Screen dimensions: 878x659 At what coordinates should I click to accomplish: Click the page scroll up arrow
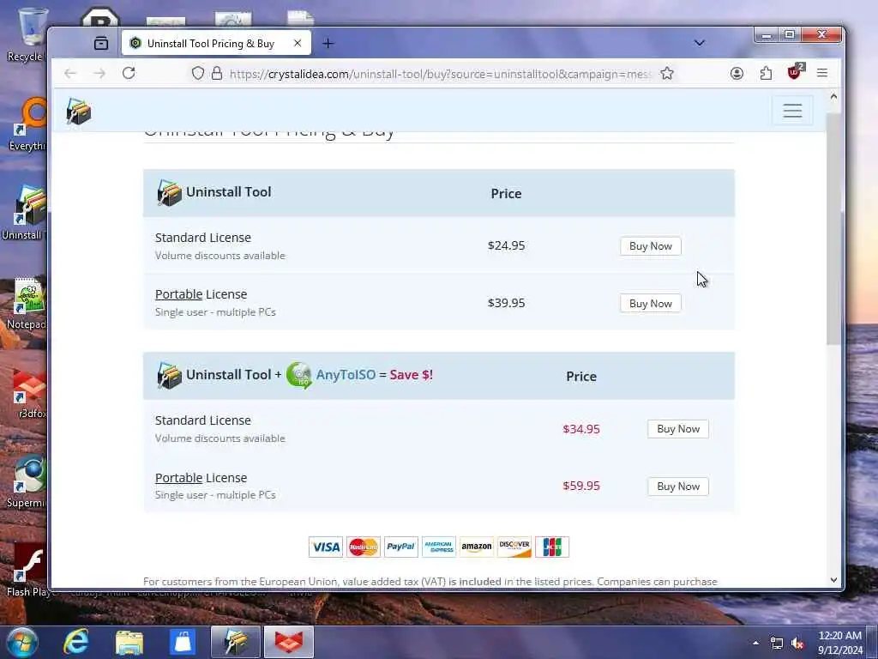pyautogui.click(x=833, y=97)
